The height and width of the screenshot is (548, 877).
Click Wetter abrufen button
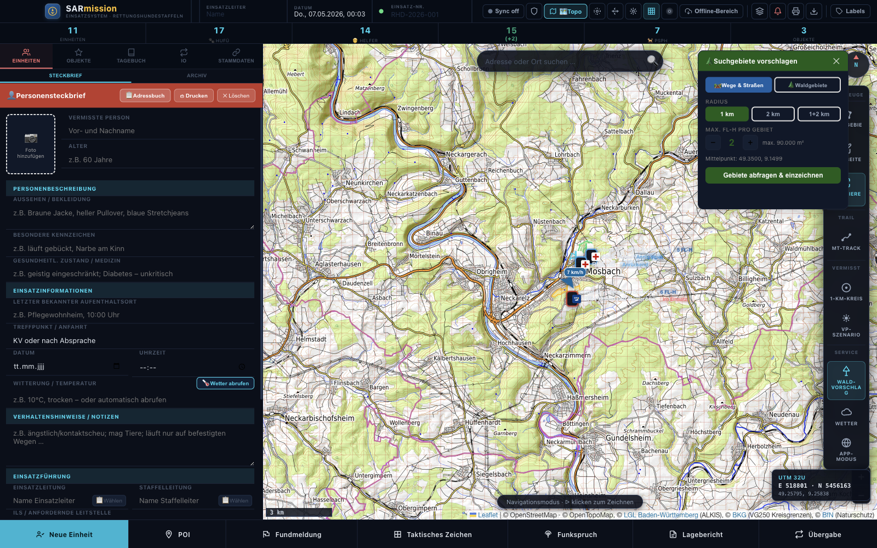pos(225,384)
